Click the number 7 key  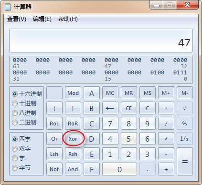[x=110, y=123]
